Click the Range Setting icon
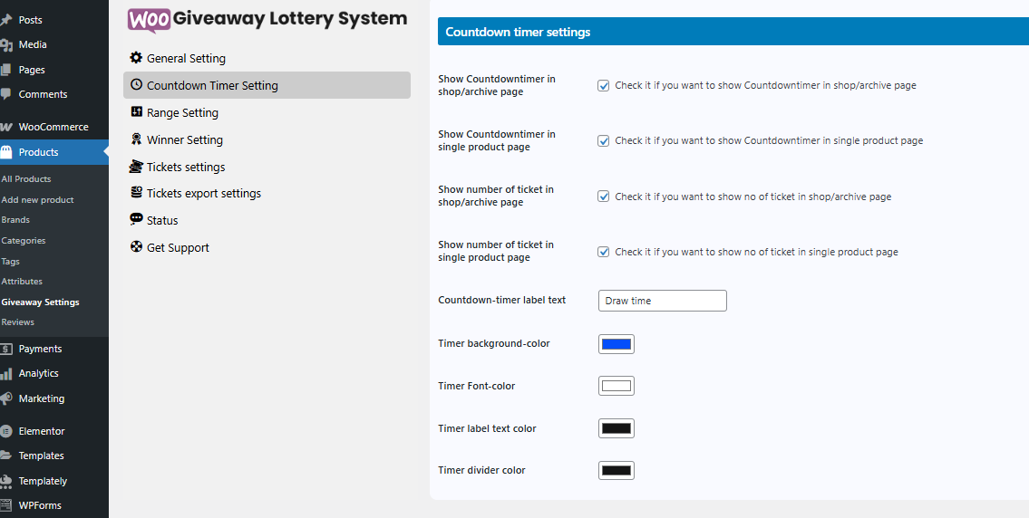1029x518 pixels. coord(136,112)
